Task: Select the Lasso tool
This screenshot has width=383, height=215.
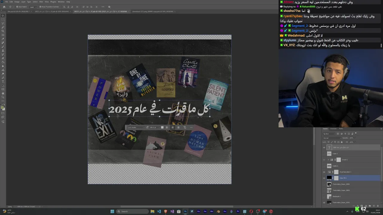Action: tap(3, 23)
